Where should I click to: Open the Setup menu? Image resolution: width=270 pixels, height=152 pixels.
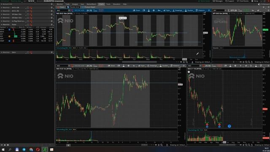(255, 1)
